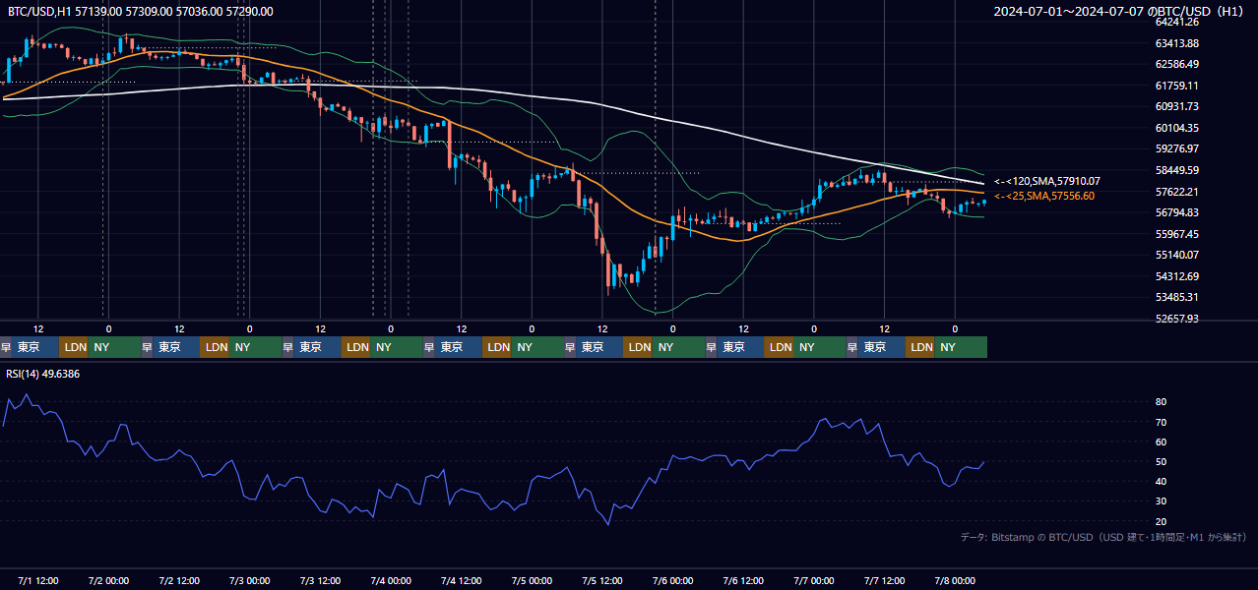Screen dimensions: 1258x590
Task: Click price axis value 63413.88
Action: pyautogui.click(x=1176, y=43)
